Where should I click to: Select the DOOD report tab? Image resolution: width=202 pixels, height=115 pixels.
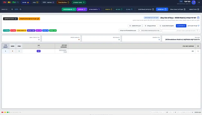point(162,9)
